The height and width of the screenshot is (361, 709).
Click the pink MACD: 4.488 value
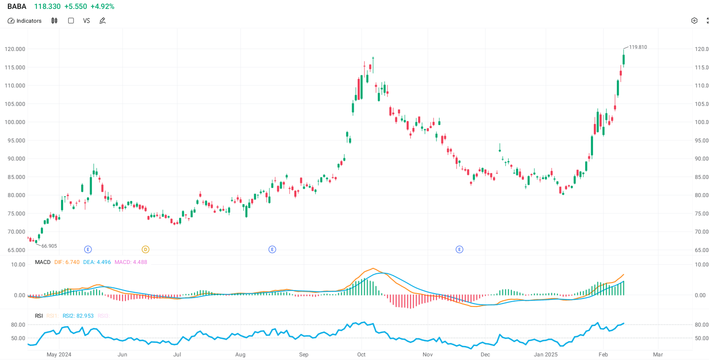[x=131, y=262]
